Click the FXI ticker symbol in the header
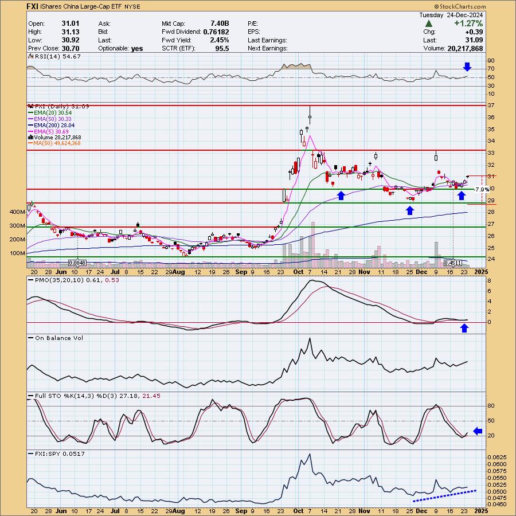 click(x=32, y=6)
